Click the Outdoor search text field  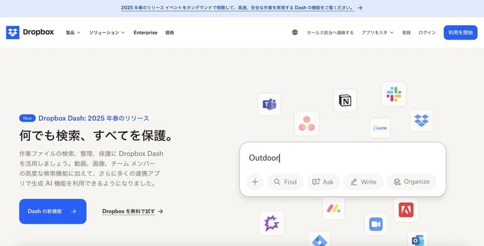click(x=343, y=158)
